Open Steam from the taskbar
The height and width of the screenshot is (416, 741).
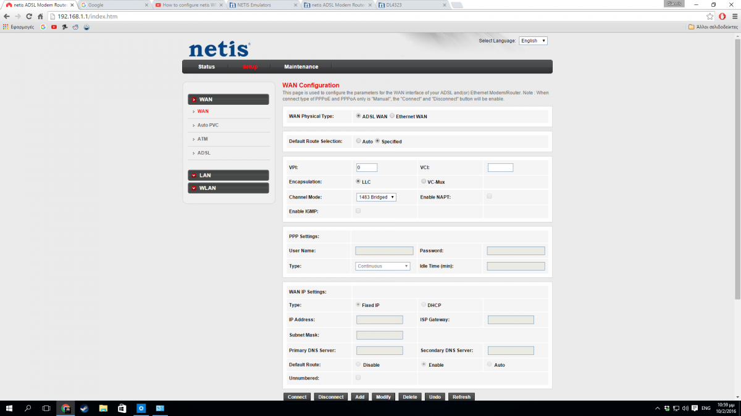[x=84, y=408]
